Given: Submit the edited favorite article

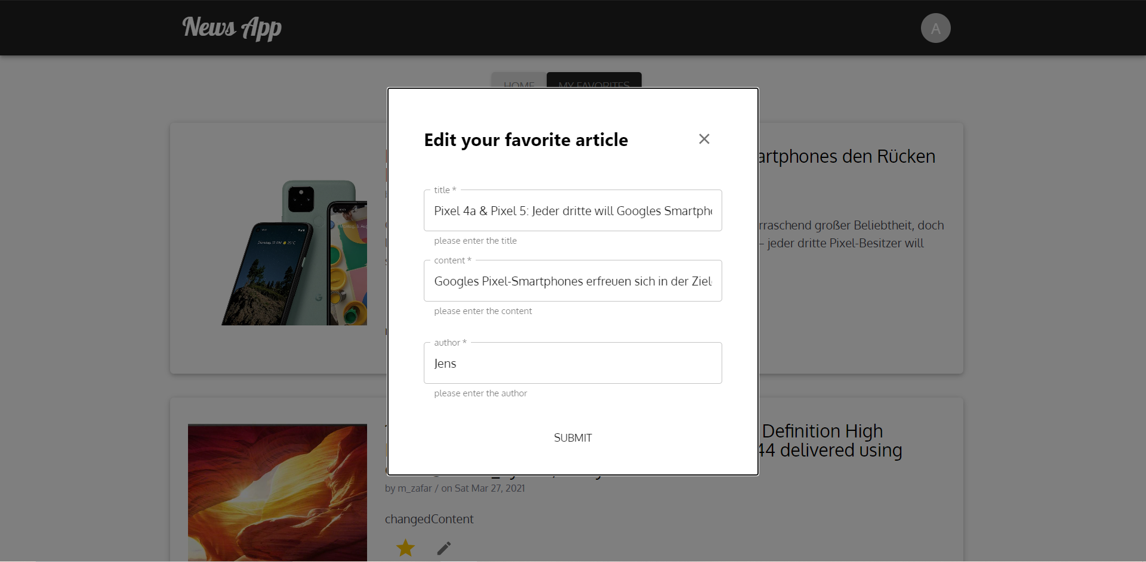Looking at the screenshot, I should point(572,437).
